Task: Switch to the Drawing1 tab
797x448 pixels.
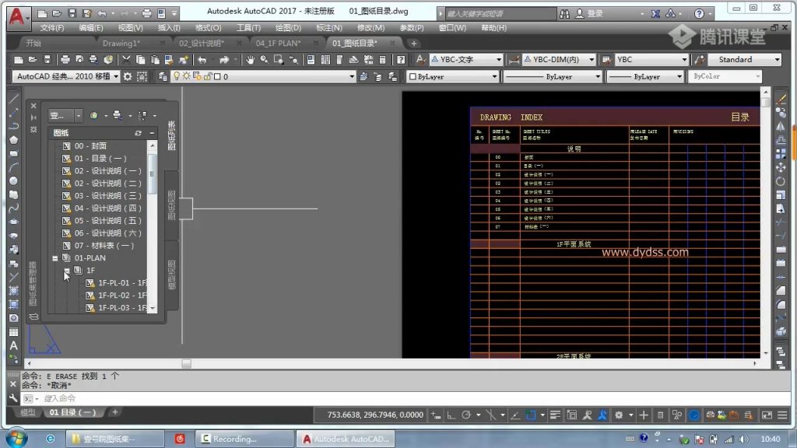Action: pos(121,44)
